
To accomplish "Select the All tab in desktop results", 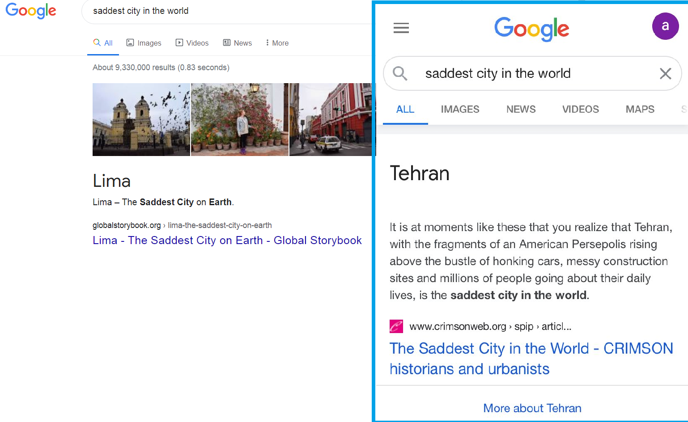I will pos(103,43).
